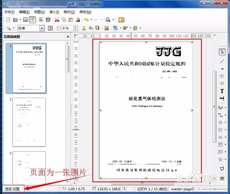
Task: Select the Format Paintbrush icon
Action: (x=78, y=20)
